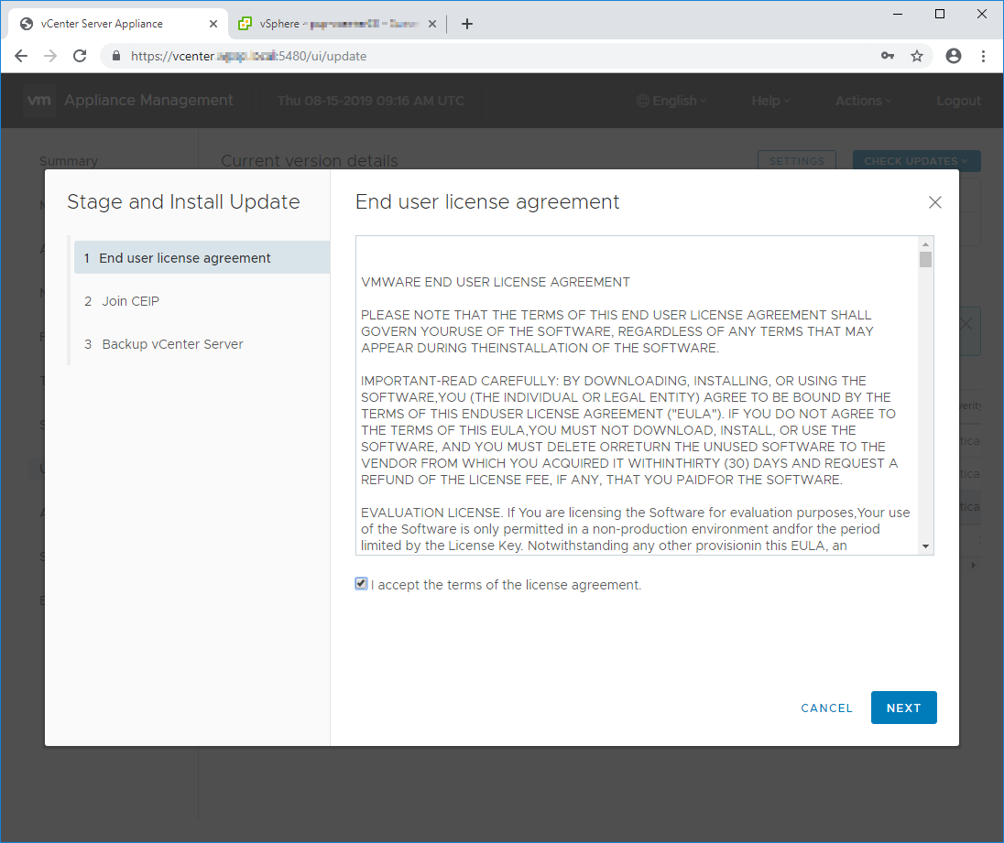Maximize the browser window
This screenshot has width=1004, height=843.
[x=939, y=14]
